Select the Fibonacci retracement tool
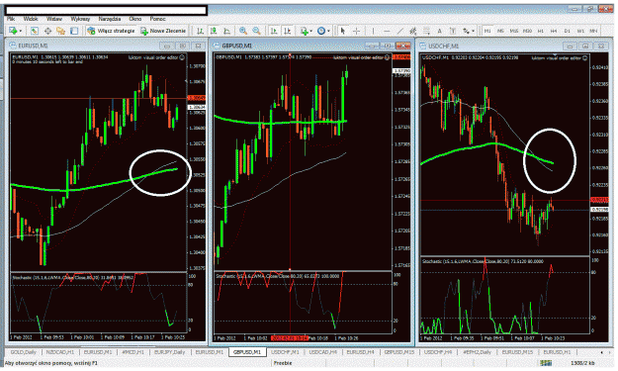 click(426, 31)
